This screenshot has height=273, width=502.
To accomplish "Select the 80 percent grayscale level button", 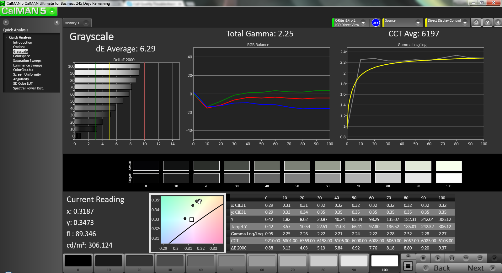I will point(323,263).
